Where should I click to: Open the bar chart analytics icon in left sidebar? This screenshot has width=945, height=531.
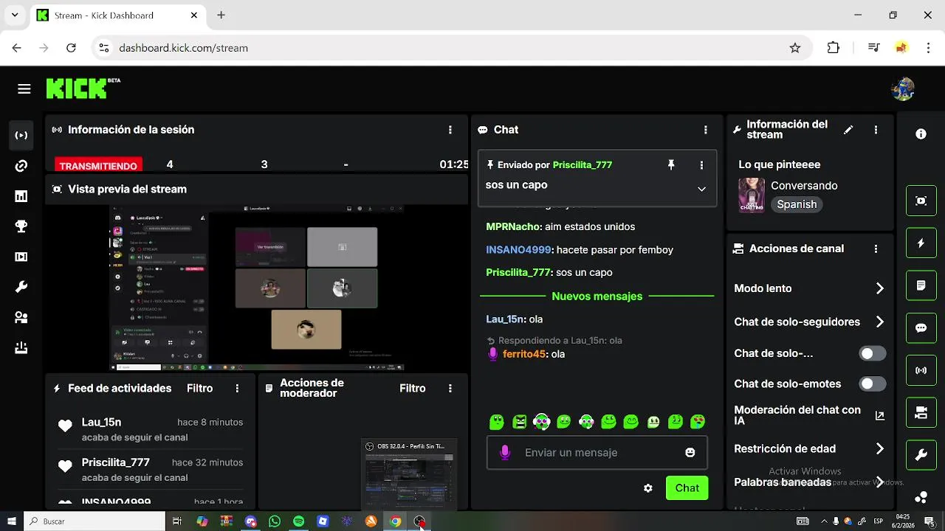coord(21,196)
